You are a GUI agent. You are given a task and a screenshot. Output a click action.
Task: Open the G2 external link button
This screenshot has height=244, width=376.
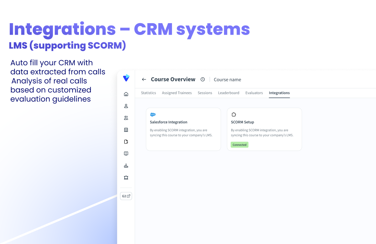point(126,196)
